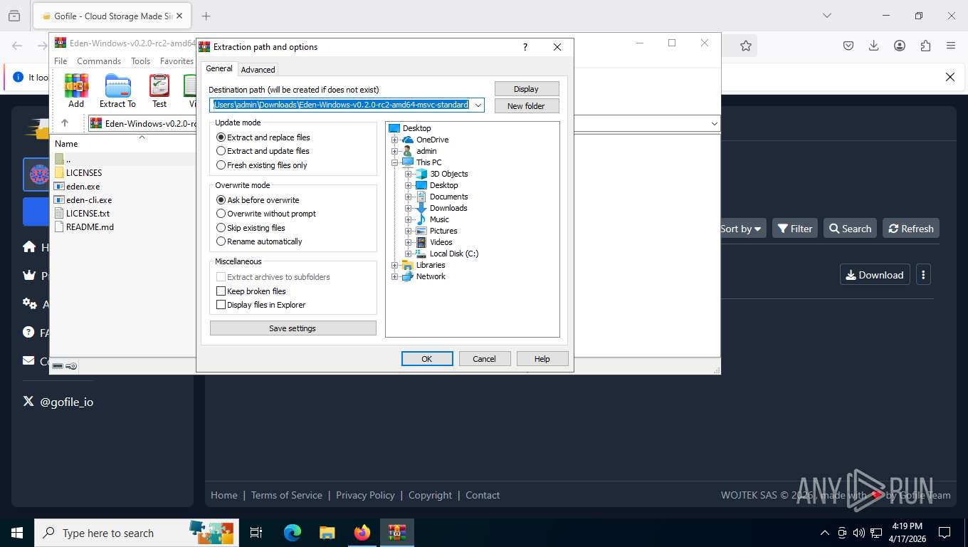This screenshot has height=547, width=968.
Task: Select Overwrite without prompt
Action: click(x=266, y=214)
